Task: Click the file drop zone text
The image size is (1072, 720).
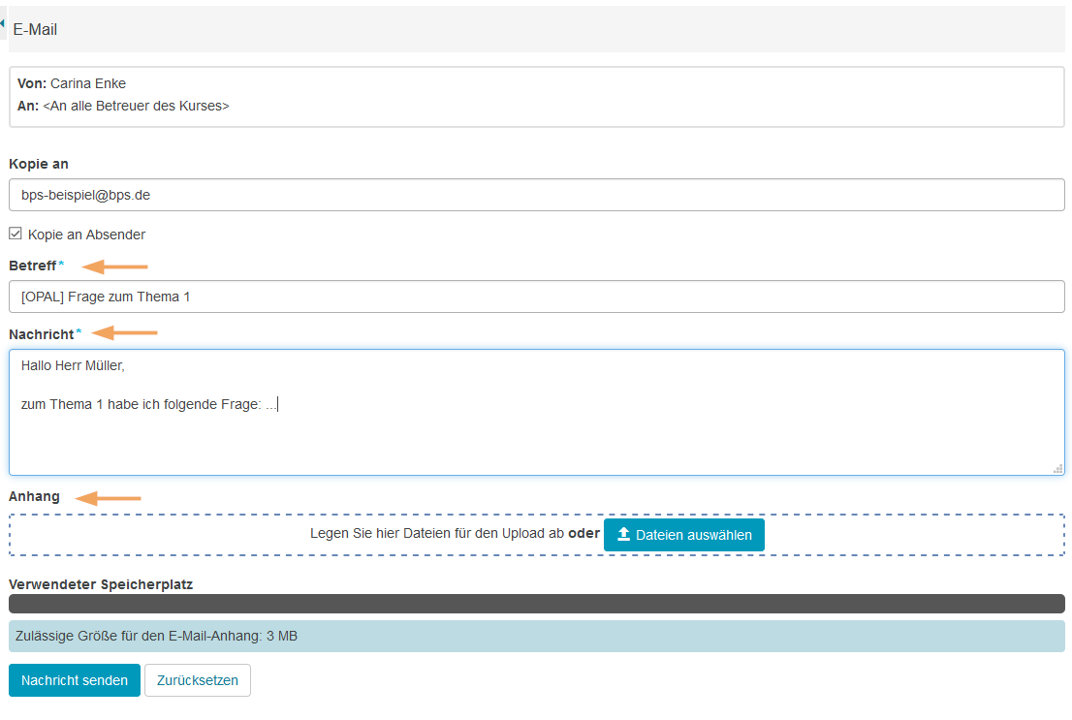Action: click(x=436, y=534)
